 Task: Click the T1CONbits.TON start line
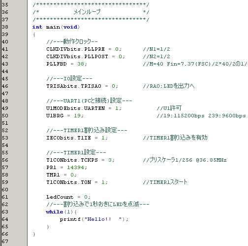77,182
